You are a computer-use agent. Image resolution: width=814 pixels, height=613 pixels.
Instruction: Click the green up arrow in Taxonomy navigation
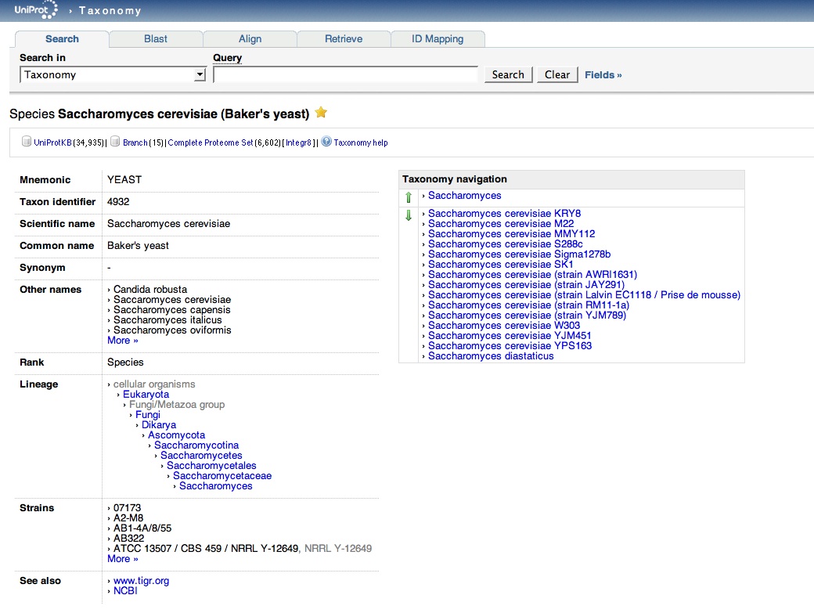pyautogui.click(x=408, y=197)
